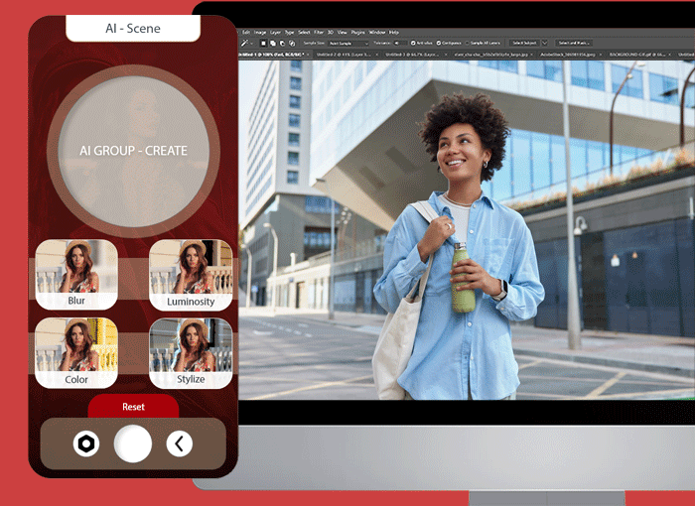Click the Reset button

click(x=133, y=407)
